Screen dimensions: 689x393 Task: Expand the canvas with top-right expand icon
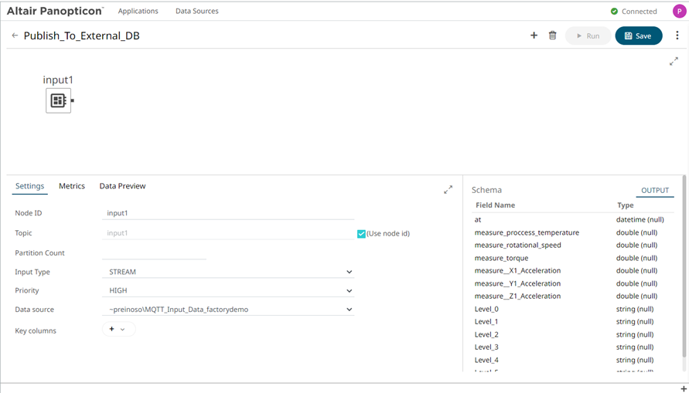(674, 62)
